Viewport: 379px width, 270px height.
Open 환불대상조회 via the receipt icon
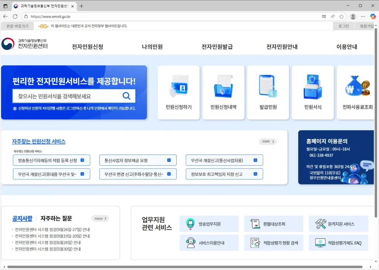(255, 224)
